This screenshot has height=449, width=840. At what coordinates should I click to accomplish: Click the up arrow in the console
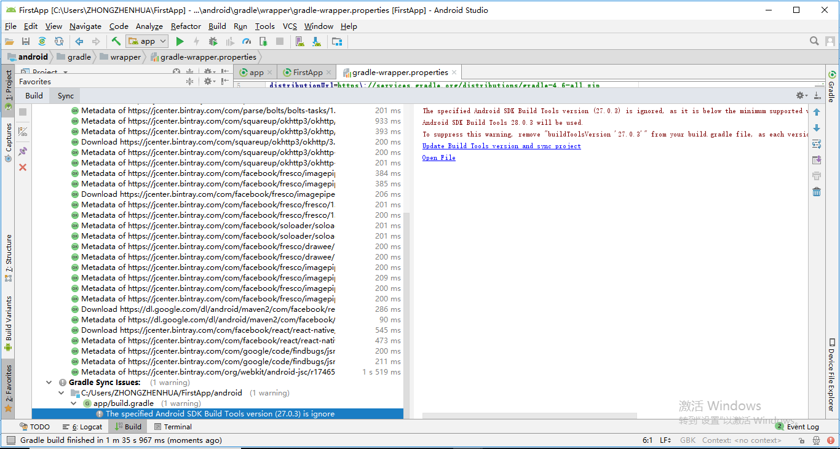(x=817, y=112)
